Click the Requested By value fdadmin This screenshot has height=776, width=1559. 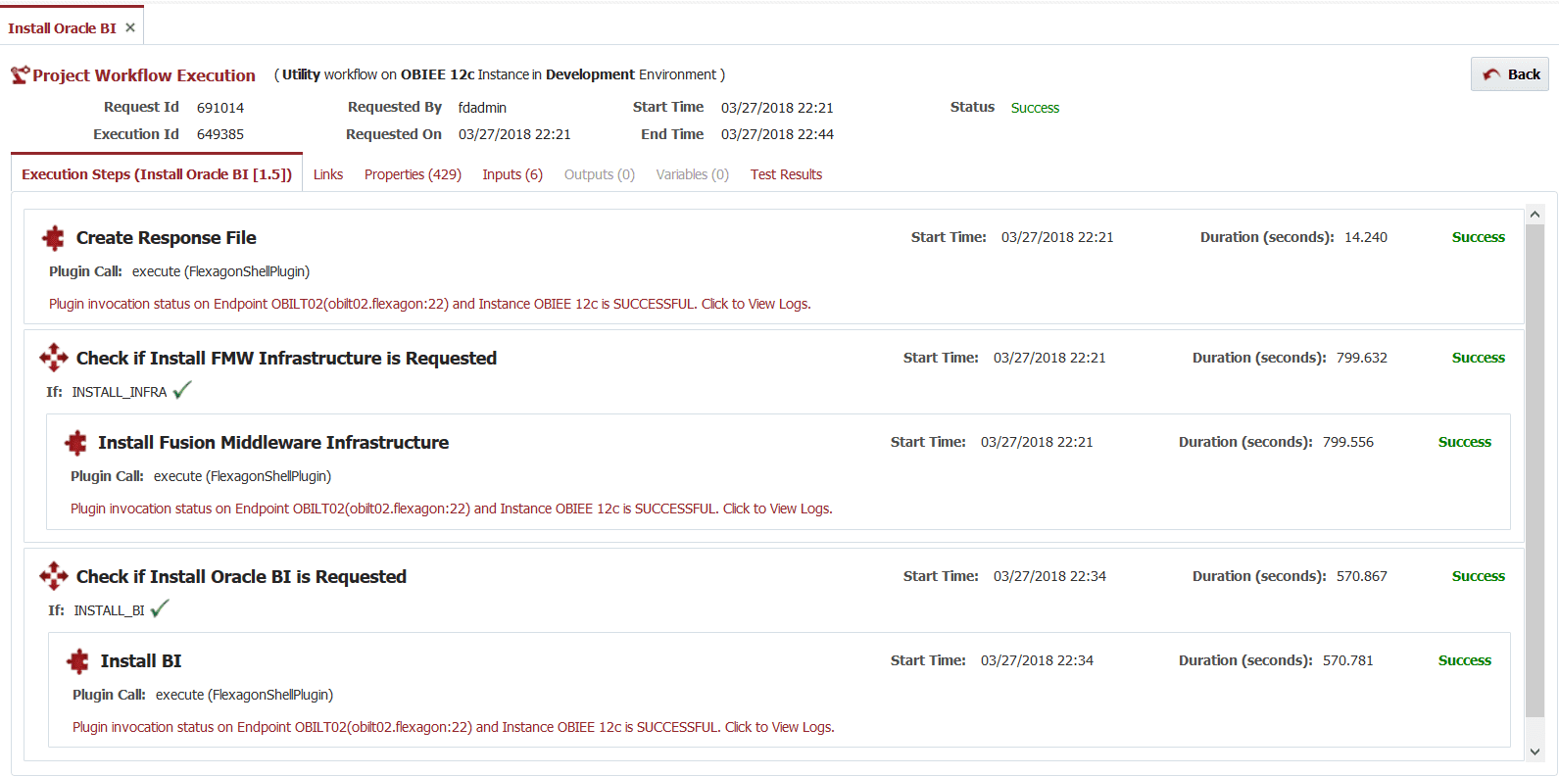pos(482,108)
